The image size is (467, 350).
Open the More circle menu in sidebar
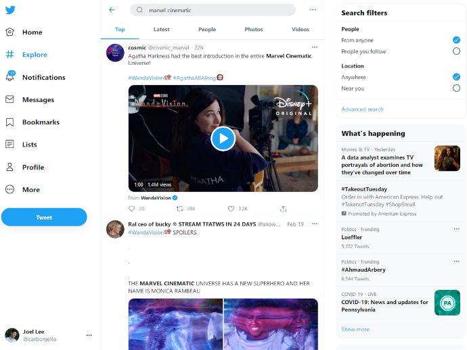(10, 189)
